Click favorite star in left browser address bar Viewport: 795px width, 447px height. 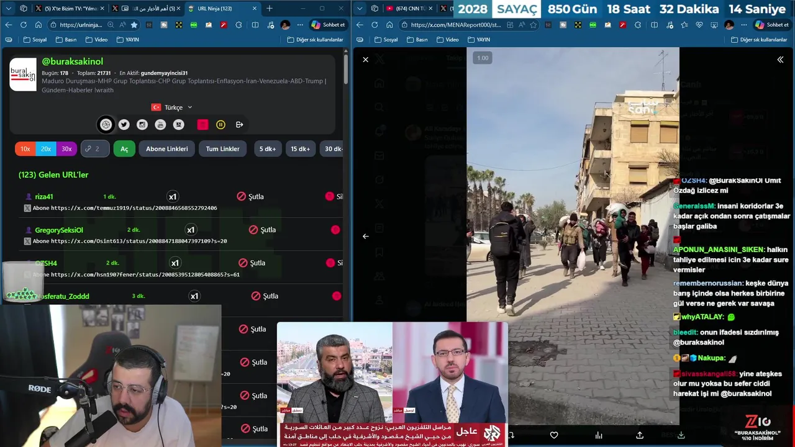[134, 25]
